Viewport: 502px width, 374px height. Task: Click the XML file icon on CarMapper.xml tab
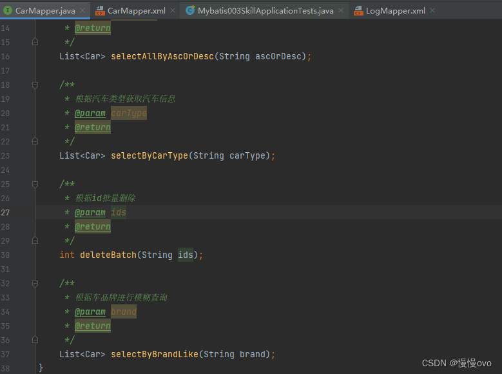[100, 10]
